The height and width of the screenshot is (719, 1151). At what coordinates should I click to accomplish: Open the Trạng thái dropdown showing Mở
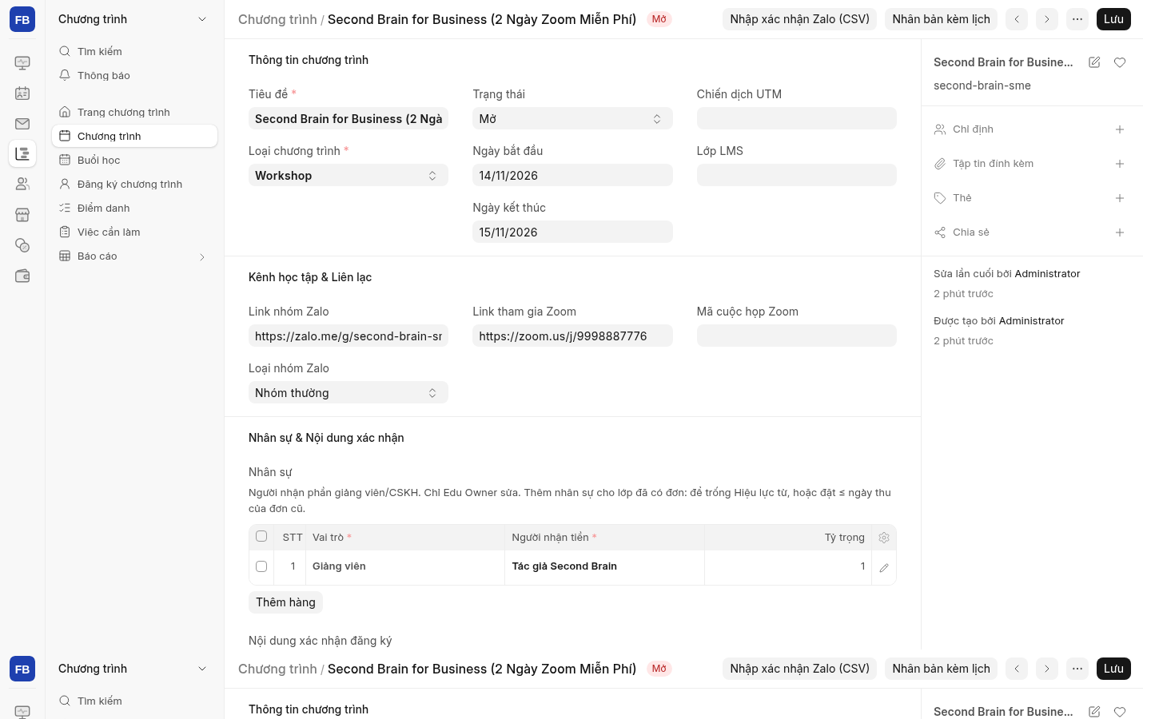(572, 119)
